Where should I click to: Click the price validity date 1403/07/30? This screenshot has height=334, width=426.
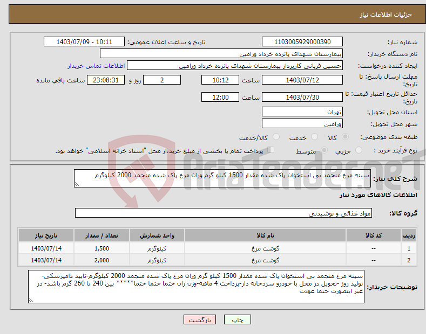pos(302,97)
